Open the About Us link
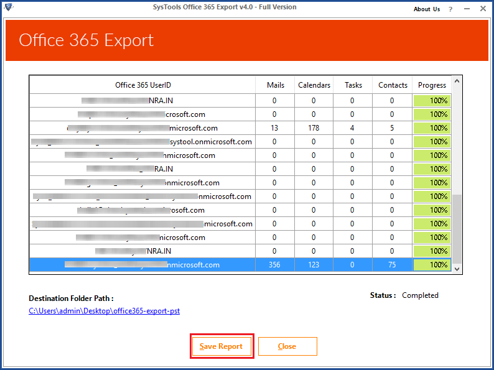 (x=427, y=9)
